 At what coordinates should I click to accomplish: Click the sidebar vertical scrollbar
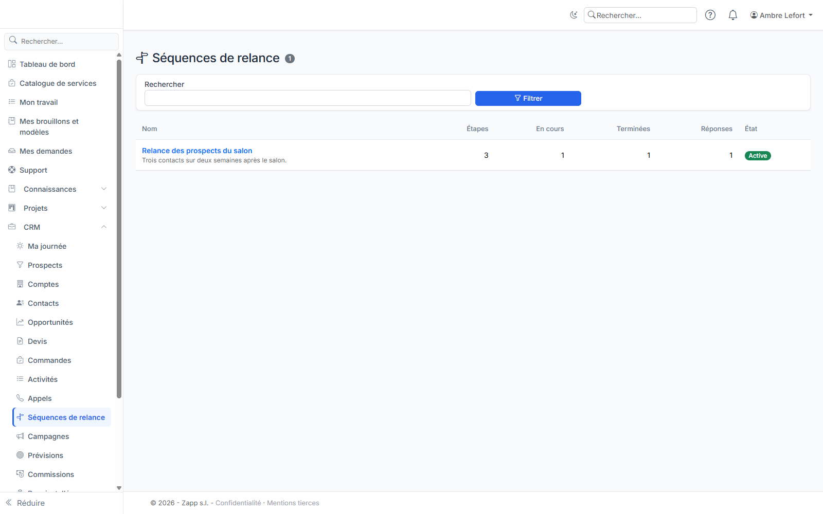(x=119, y=229)
